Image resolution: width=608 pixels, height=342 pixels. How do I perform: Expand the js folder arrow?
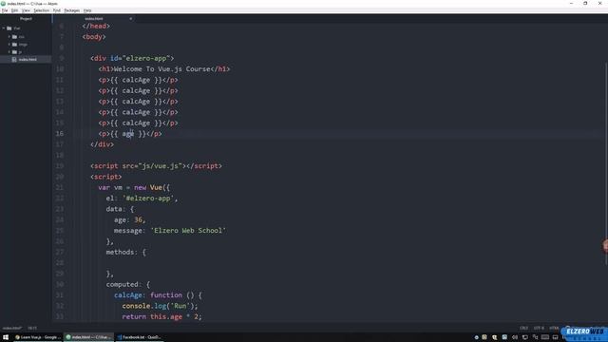(x=9, y=52)
